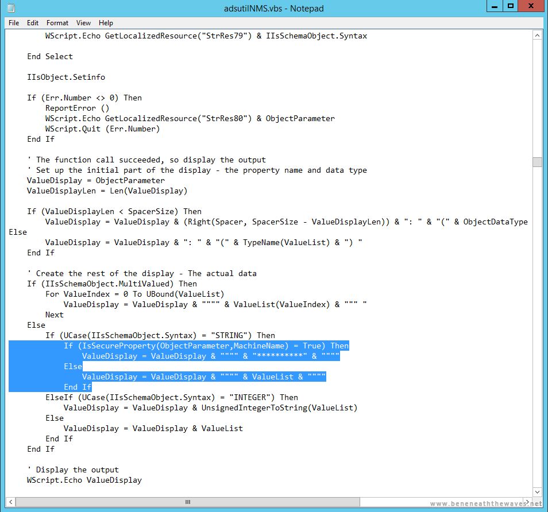Click the 'If (ValueDisplayLen < SpacerSize) Then' line
548x512 pixels.
114,212
